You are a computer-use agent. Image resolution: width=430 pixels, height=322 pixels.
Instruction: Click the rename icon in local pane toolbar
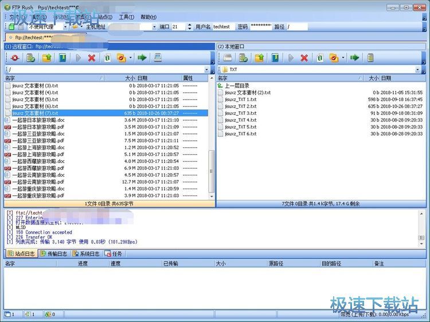coord(320,58)
